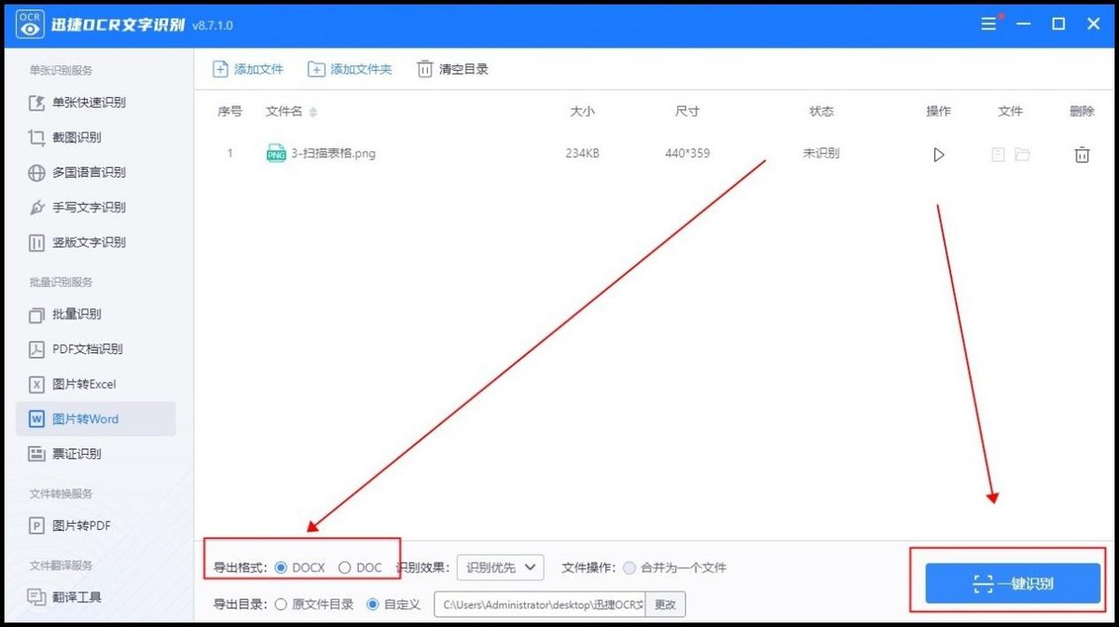Click the 添加文件 button label

(x=258, y=69)
